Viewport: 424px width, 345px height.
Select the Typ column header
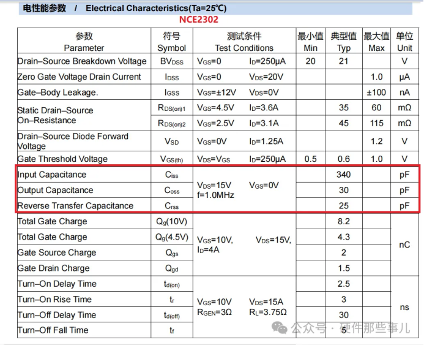[344, 41]
